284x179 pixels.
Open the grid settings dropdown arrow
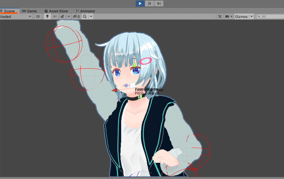[91, 16]
